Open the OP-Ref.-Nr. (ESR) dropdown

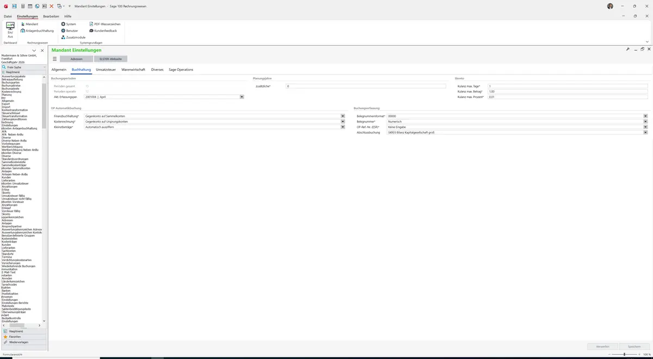(646, 127)
